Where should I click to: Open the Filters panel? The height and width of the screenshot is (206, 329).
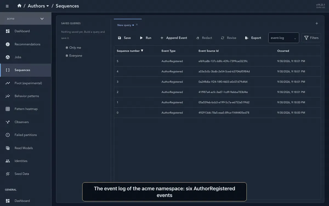[x=311, y=38]
